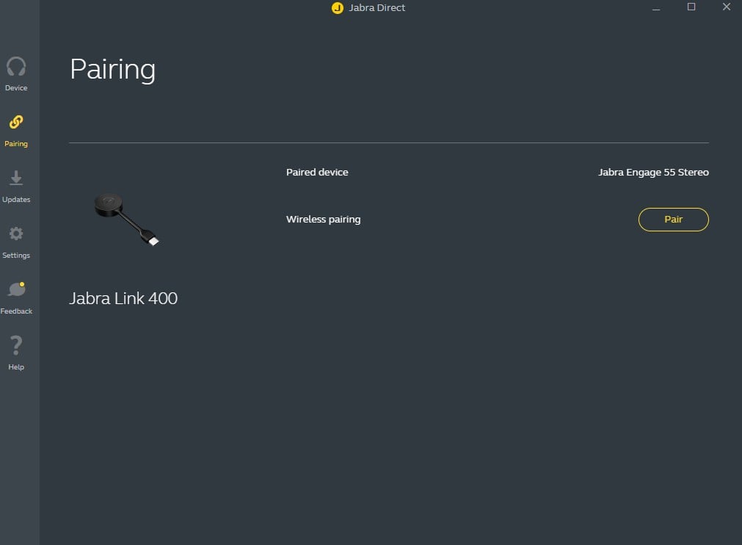This screenshot has width=742, height=545.
Task: Select the Updates label in the sidebar
Action: [x=16, y=200]
